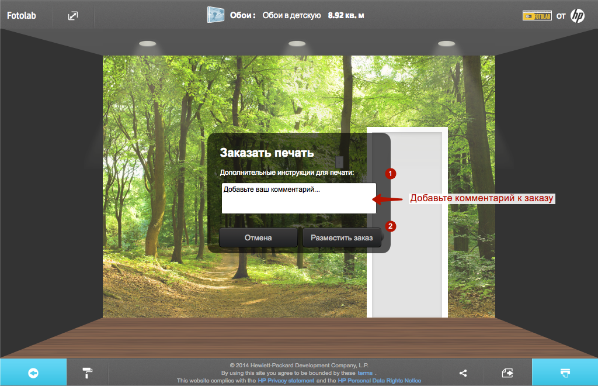Open the terms link

click(365, 373)
